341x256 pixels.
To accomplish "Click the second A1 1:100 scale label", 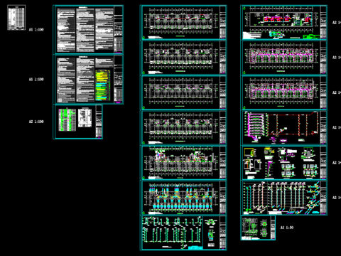I will 36,79.
